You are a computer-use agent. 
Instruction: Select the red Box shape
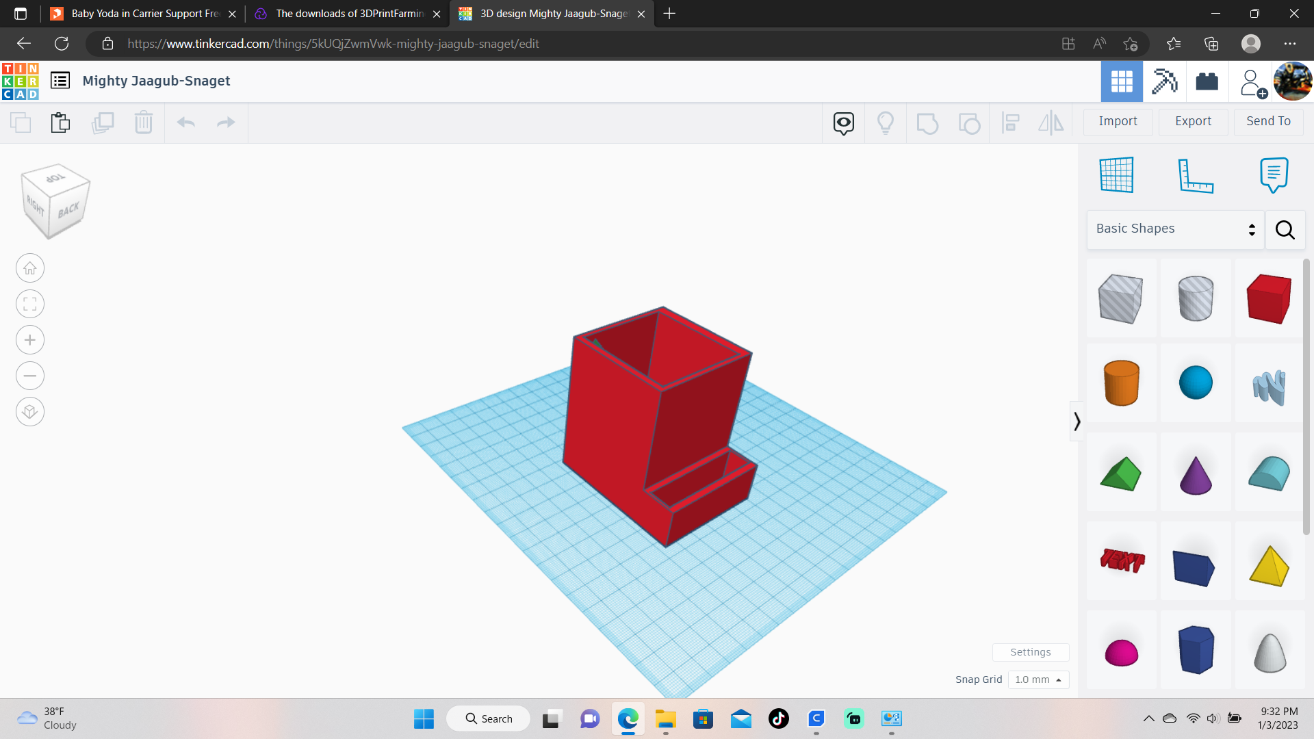(1270, 298)
